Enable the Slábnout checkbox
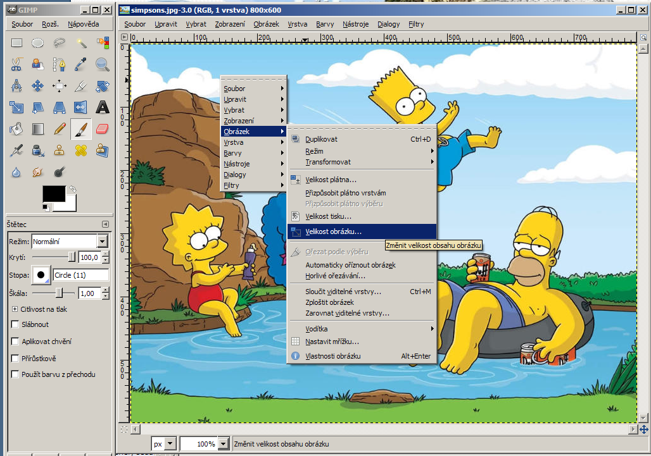 [15, 324]
